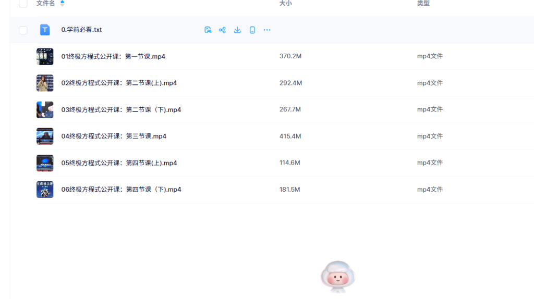Click the 文件名 column header
The image size is (534, 299).
pos(45,4)
